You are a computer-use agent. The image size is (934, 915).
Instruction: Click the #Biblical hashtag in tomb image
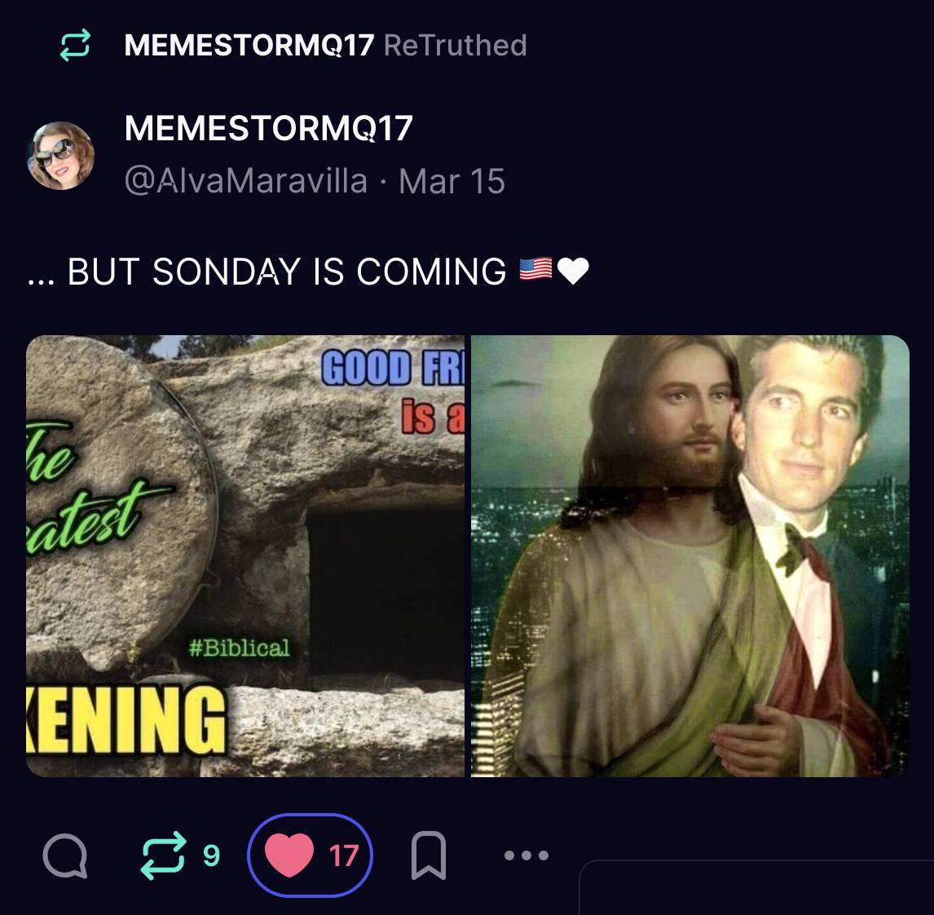coord(240,648)
